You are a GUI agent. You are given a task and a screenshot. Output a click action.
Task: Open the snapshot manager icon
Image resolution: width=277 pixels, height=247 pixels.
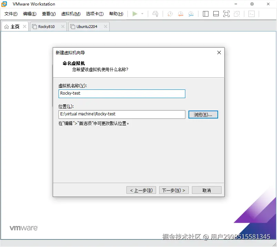(x=191, y=13)
